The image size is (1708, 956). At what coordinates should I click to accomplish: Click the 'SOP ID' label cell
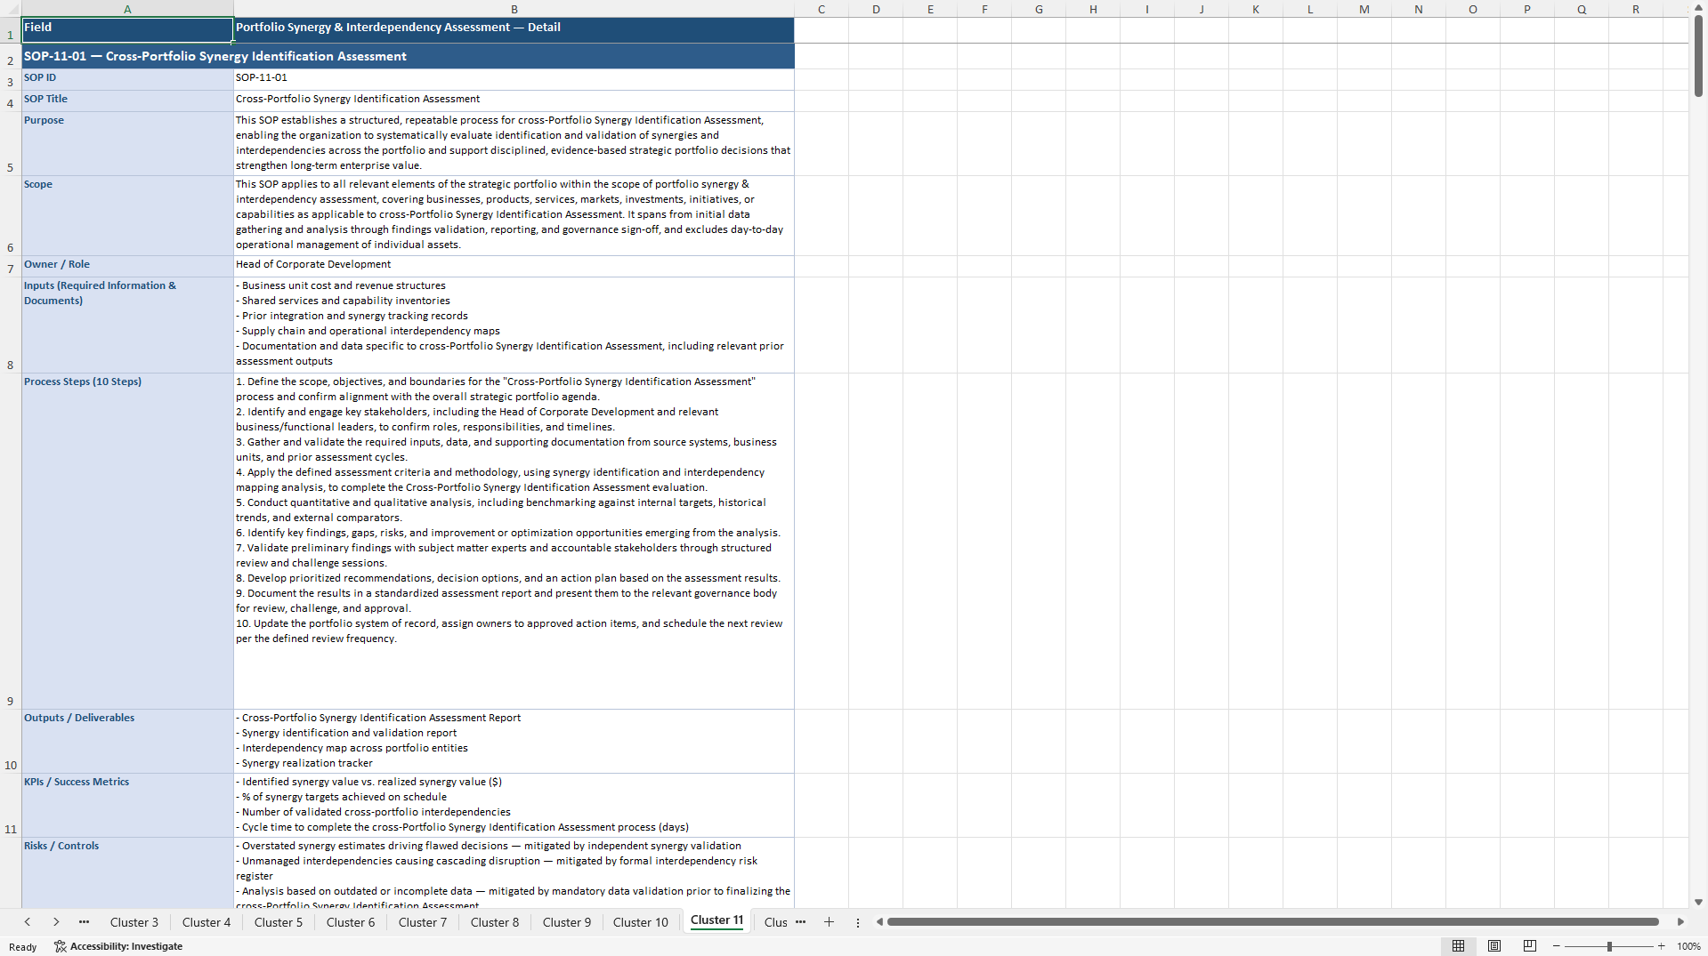point(127,79)
